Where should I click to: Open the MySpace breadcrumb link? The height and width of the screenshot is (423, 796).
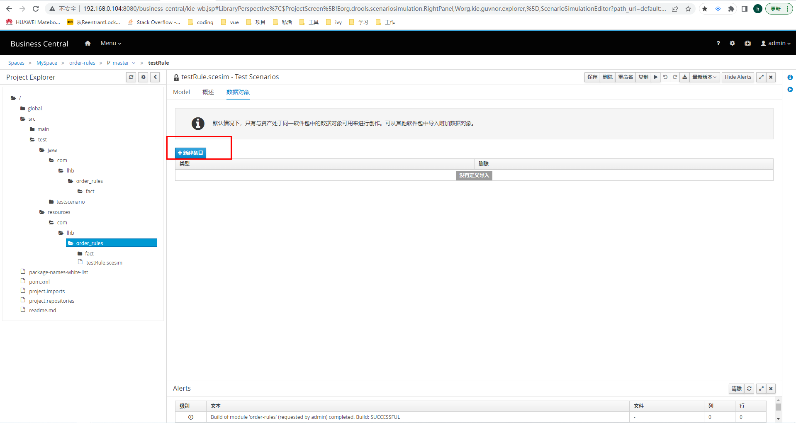click(47, 63)
